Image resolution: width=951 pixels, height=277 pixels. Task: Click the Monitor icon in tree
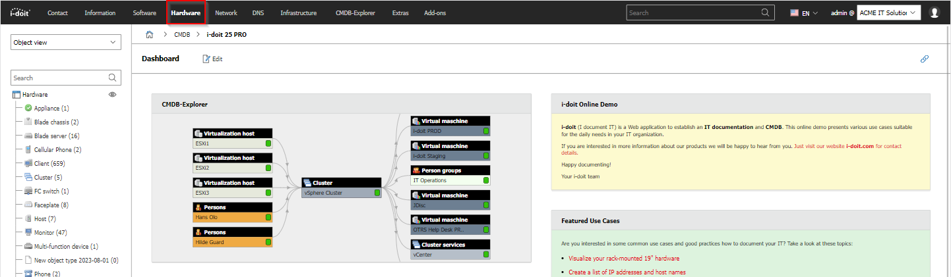coord(28,233)
